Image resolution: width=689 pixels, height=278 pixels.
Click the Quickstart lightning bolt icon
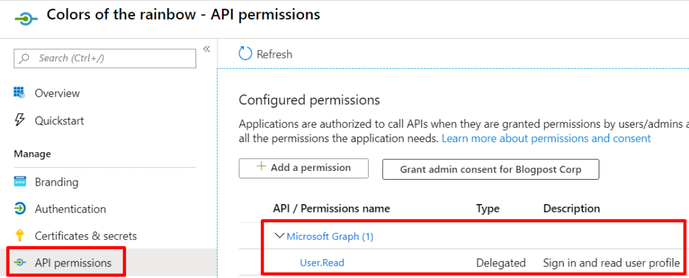click(20, 120)
